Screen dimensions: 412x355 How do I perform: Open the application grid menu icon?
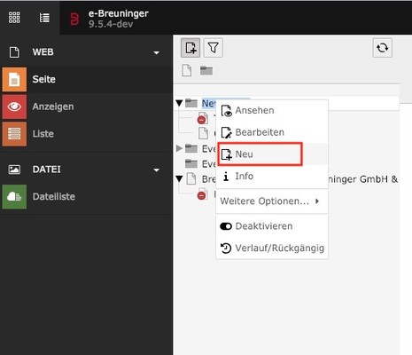pos(14,18)
